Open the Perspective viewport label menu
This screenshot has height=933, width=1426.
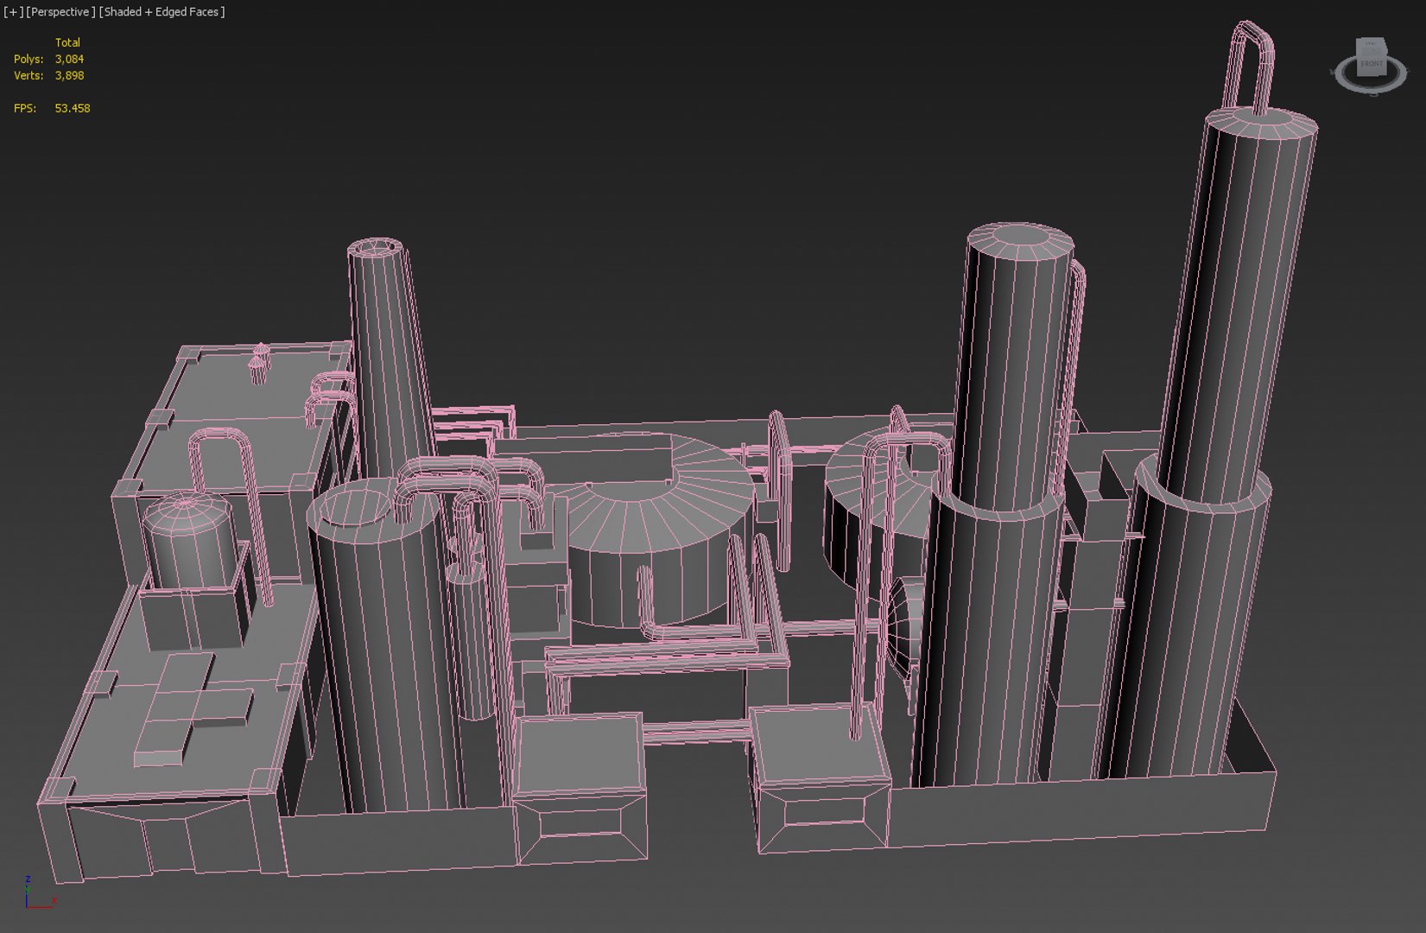point(60,12)
